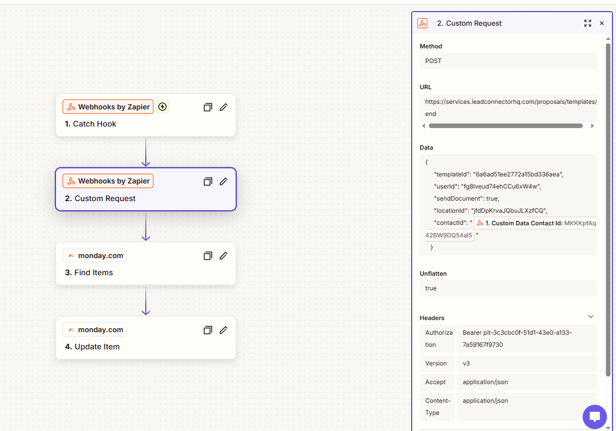Edit the Custom Request step
The height and width of the screenshot is (431, 616).
pyautogui.click(x=223, y=181)
